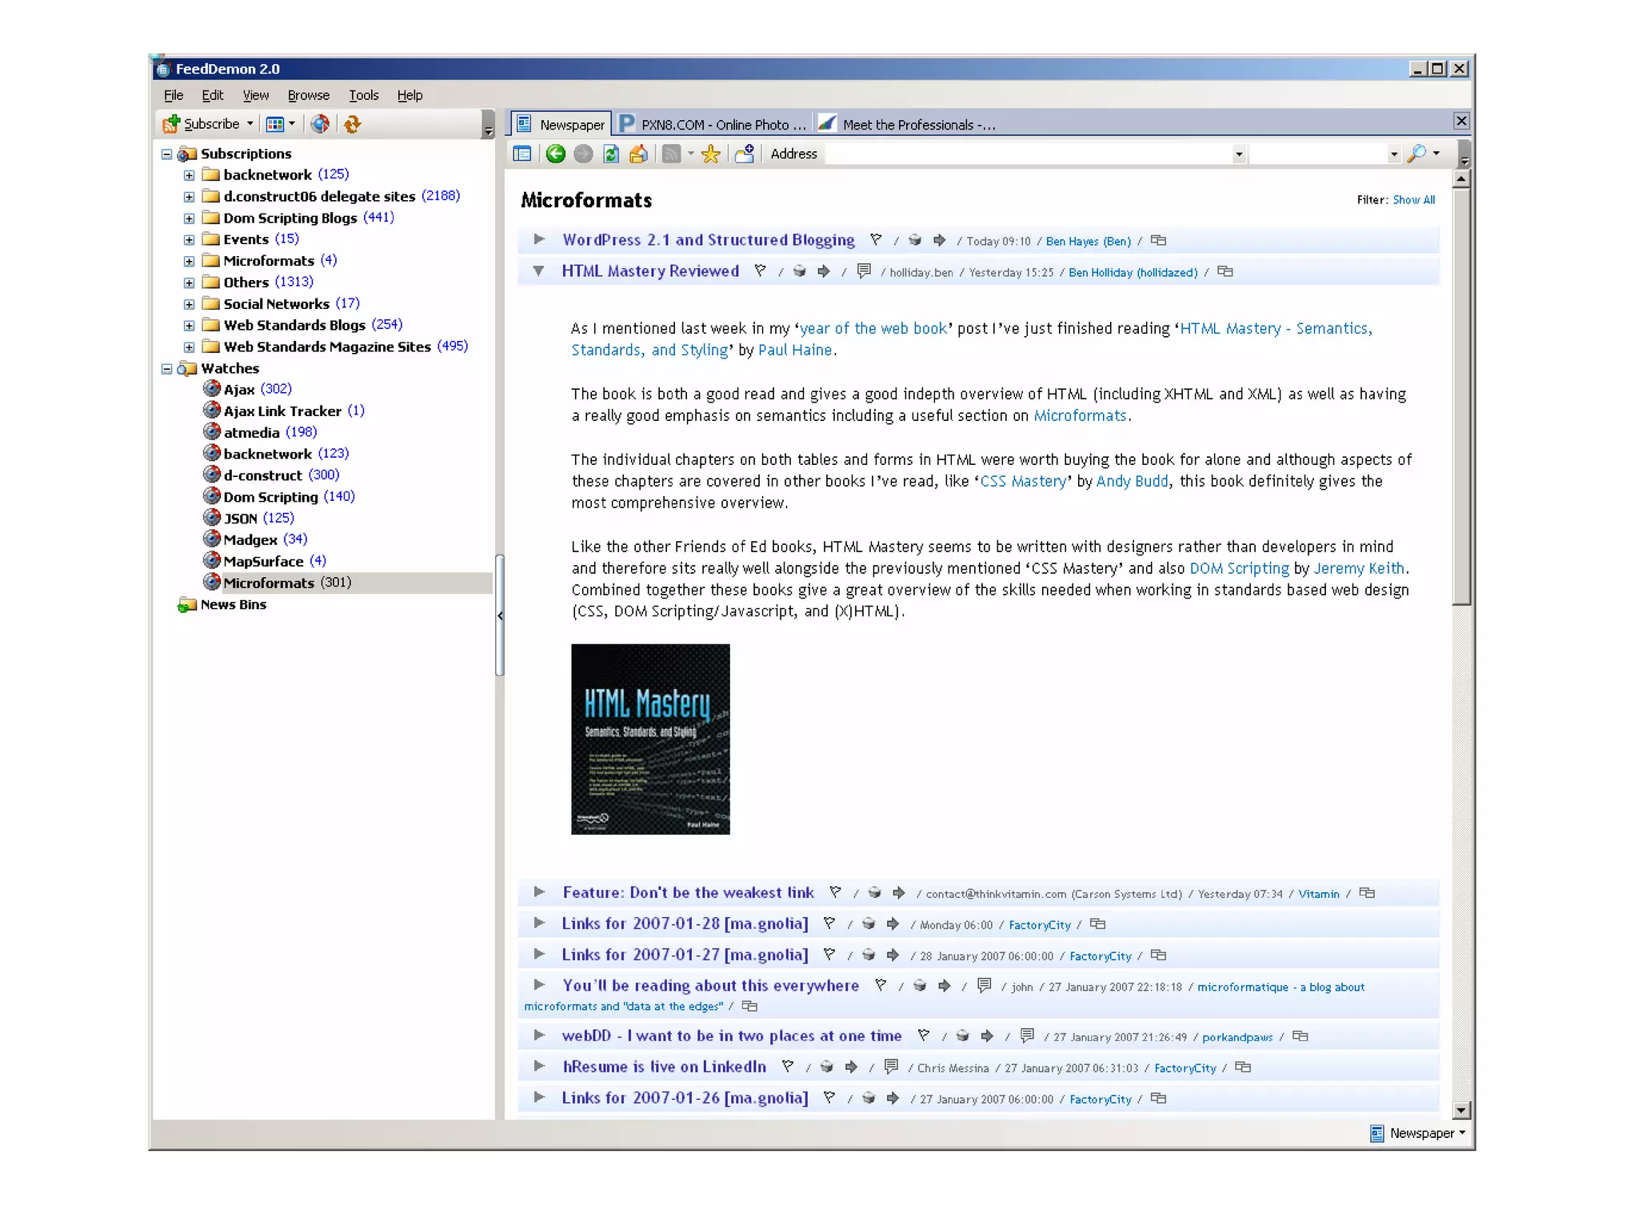Open the Browse menu

(309, 95)
